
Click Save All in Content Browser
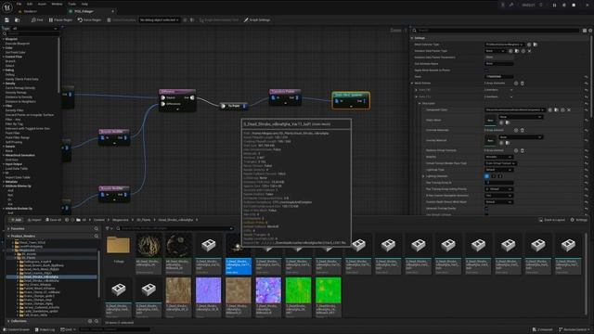click(x=54, y=220)
